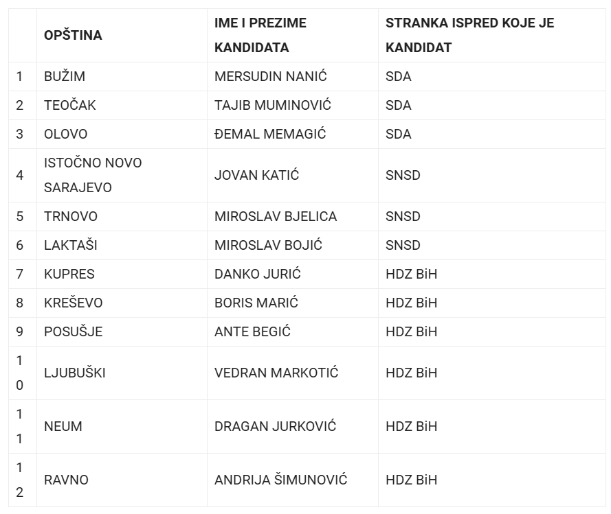Click candidate name MERSUDIN NANIĆ

pyautogui.click(x=270, y=76)
